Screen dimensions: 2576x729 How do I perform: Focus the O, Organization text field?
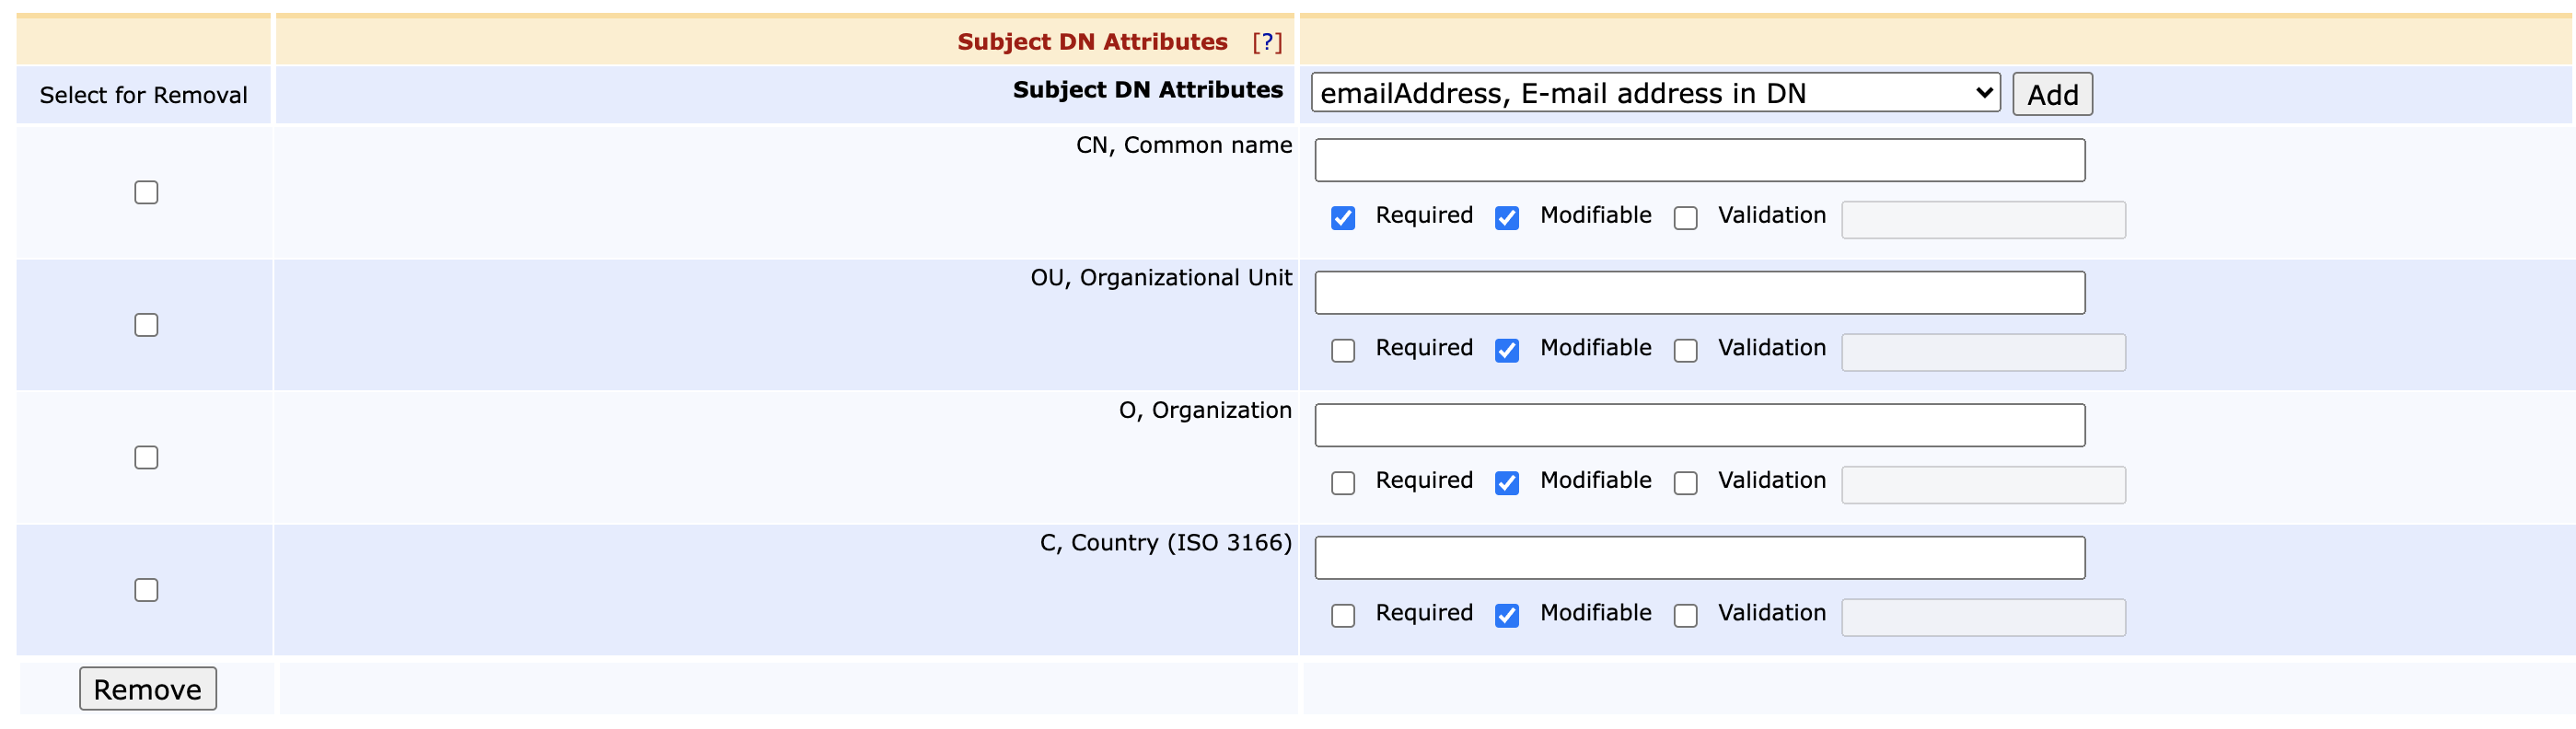[x=1699, y=425]
